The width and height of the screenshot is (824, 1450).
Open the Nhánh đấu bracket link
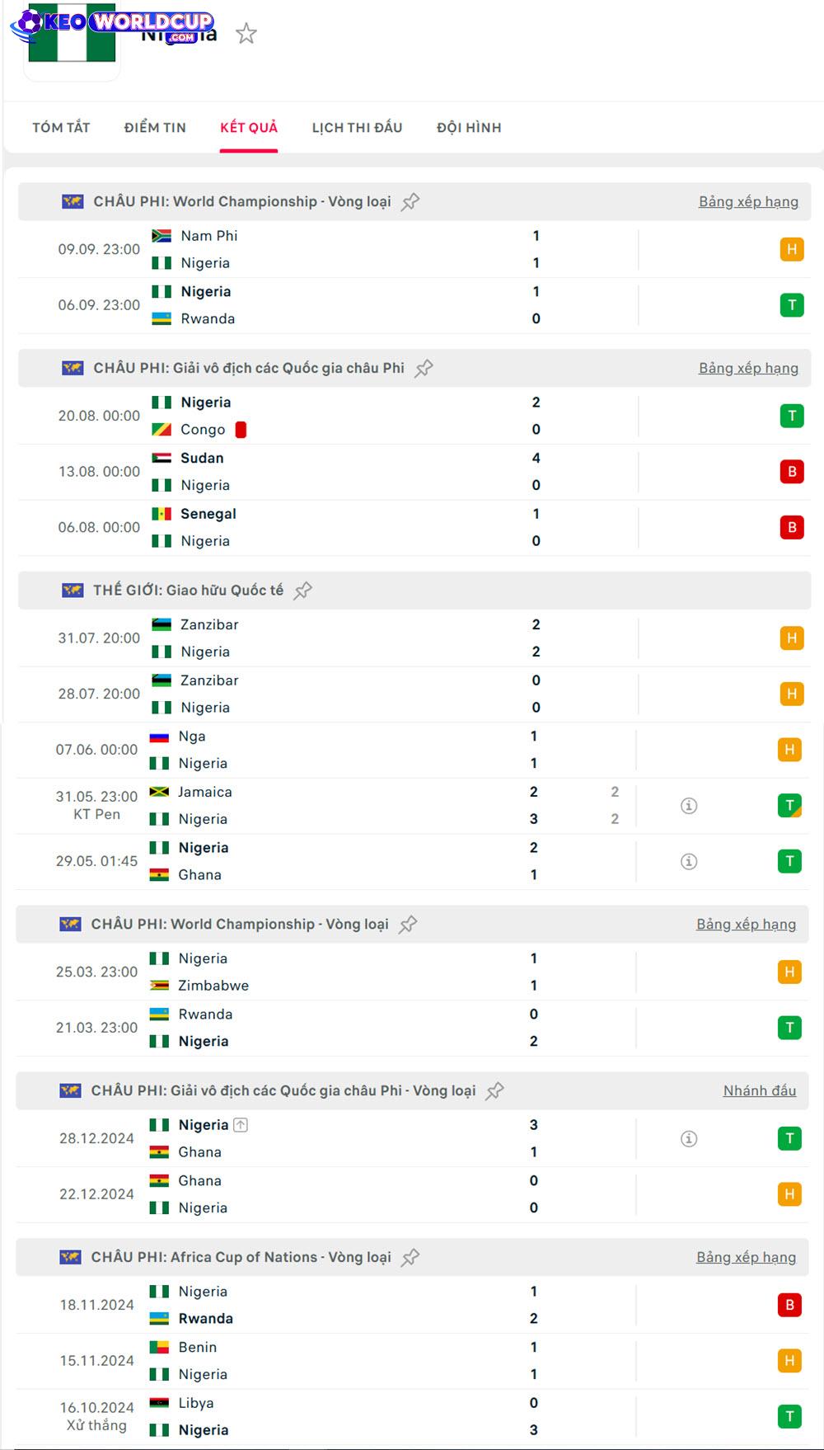coord(759,1090)
